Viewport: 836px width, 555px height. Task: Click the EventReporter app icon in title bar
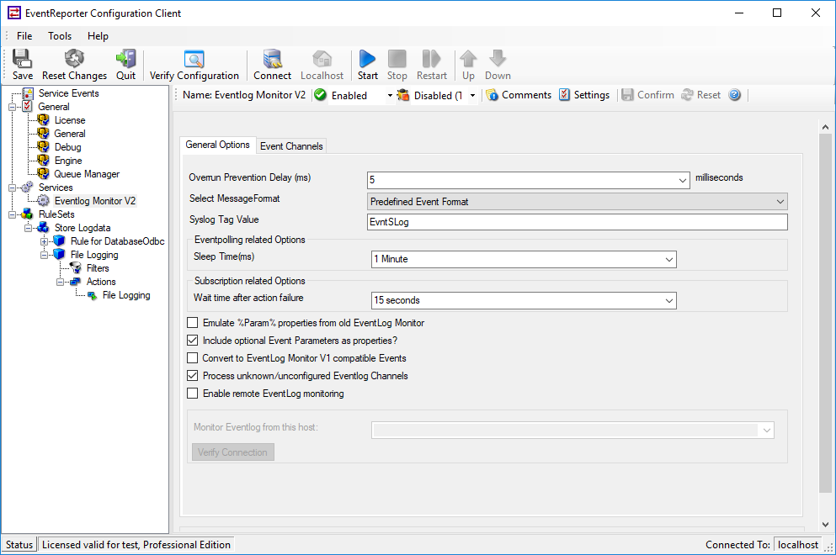[x=13, y=13]
